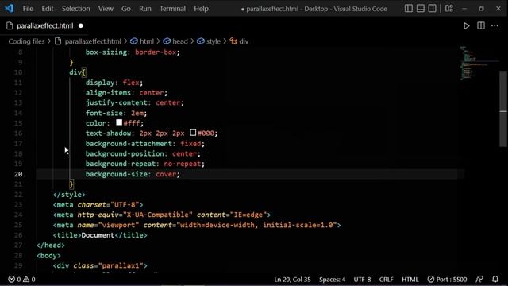
Task: Click 'background-size' property on line 20
Action: point(117,174)
